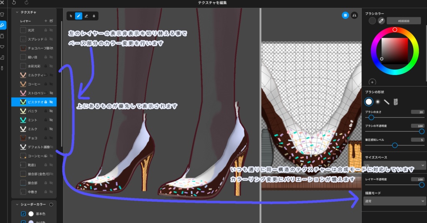427x223 pixels.
Task: Click the brush size value field showing 20
Action: [417, 112]
